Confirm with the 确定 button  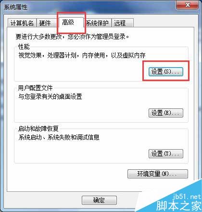click(x=99, y=200)
